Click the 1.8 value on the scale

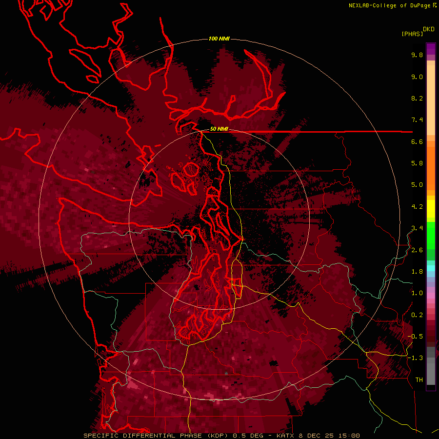[417, 272]
